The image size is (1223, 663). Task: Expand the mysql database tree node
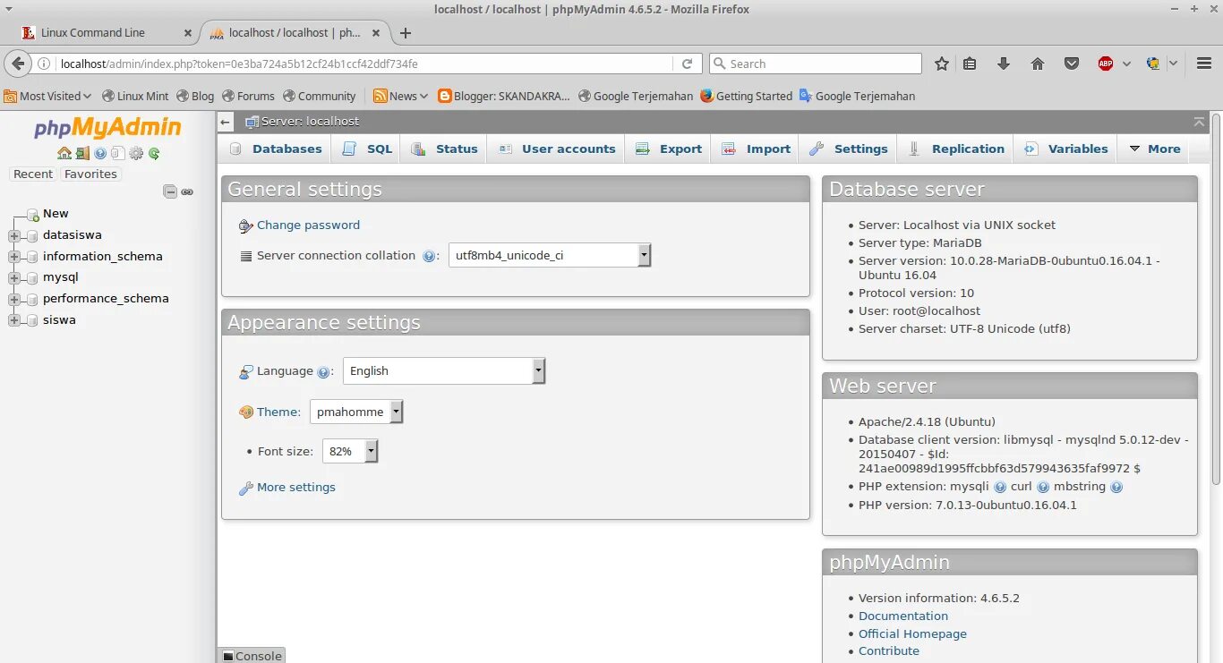pos(13,277)
